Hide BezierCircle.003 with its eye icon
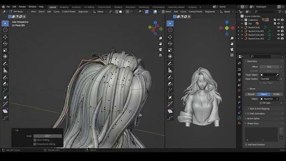Viewport: 286px width, 161px height. pos(278,38)
